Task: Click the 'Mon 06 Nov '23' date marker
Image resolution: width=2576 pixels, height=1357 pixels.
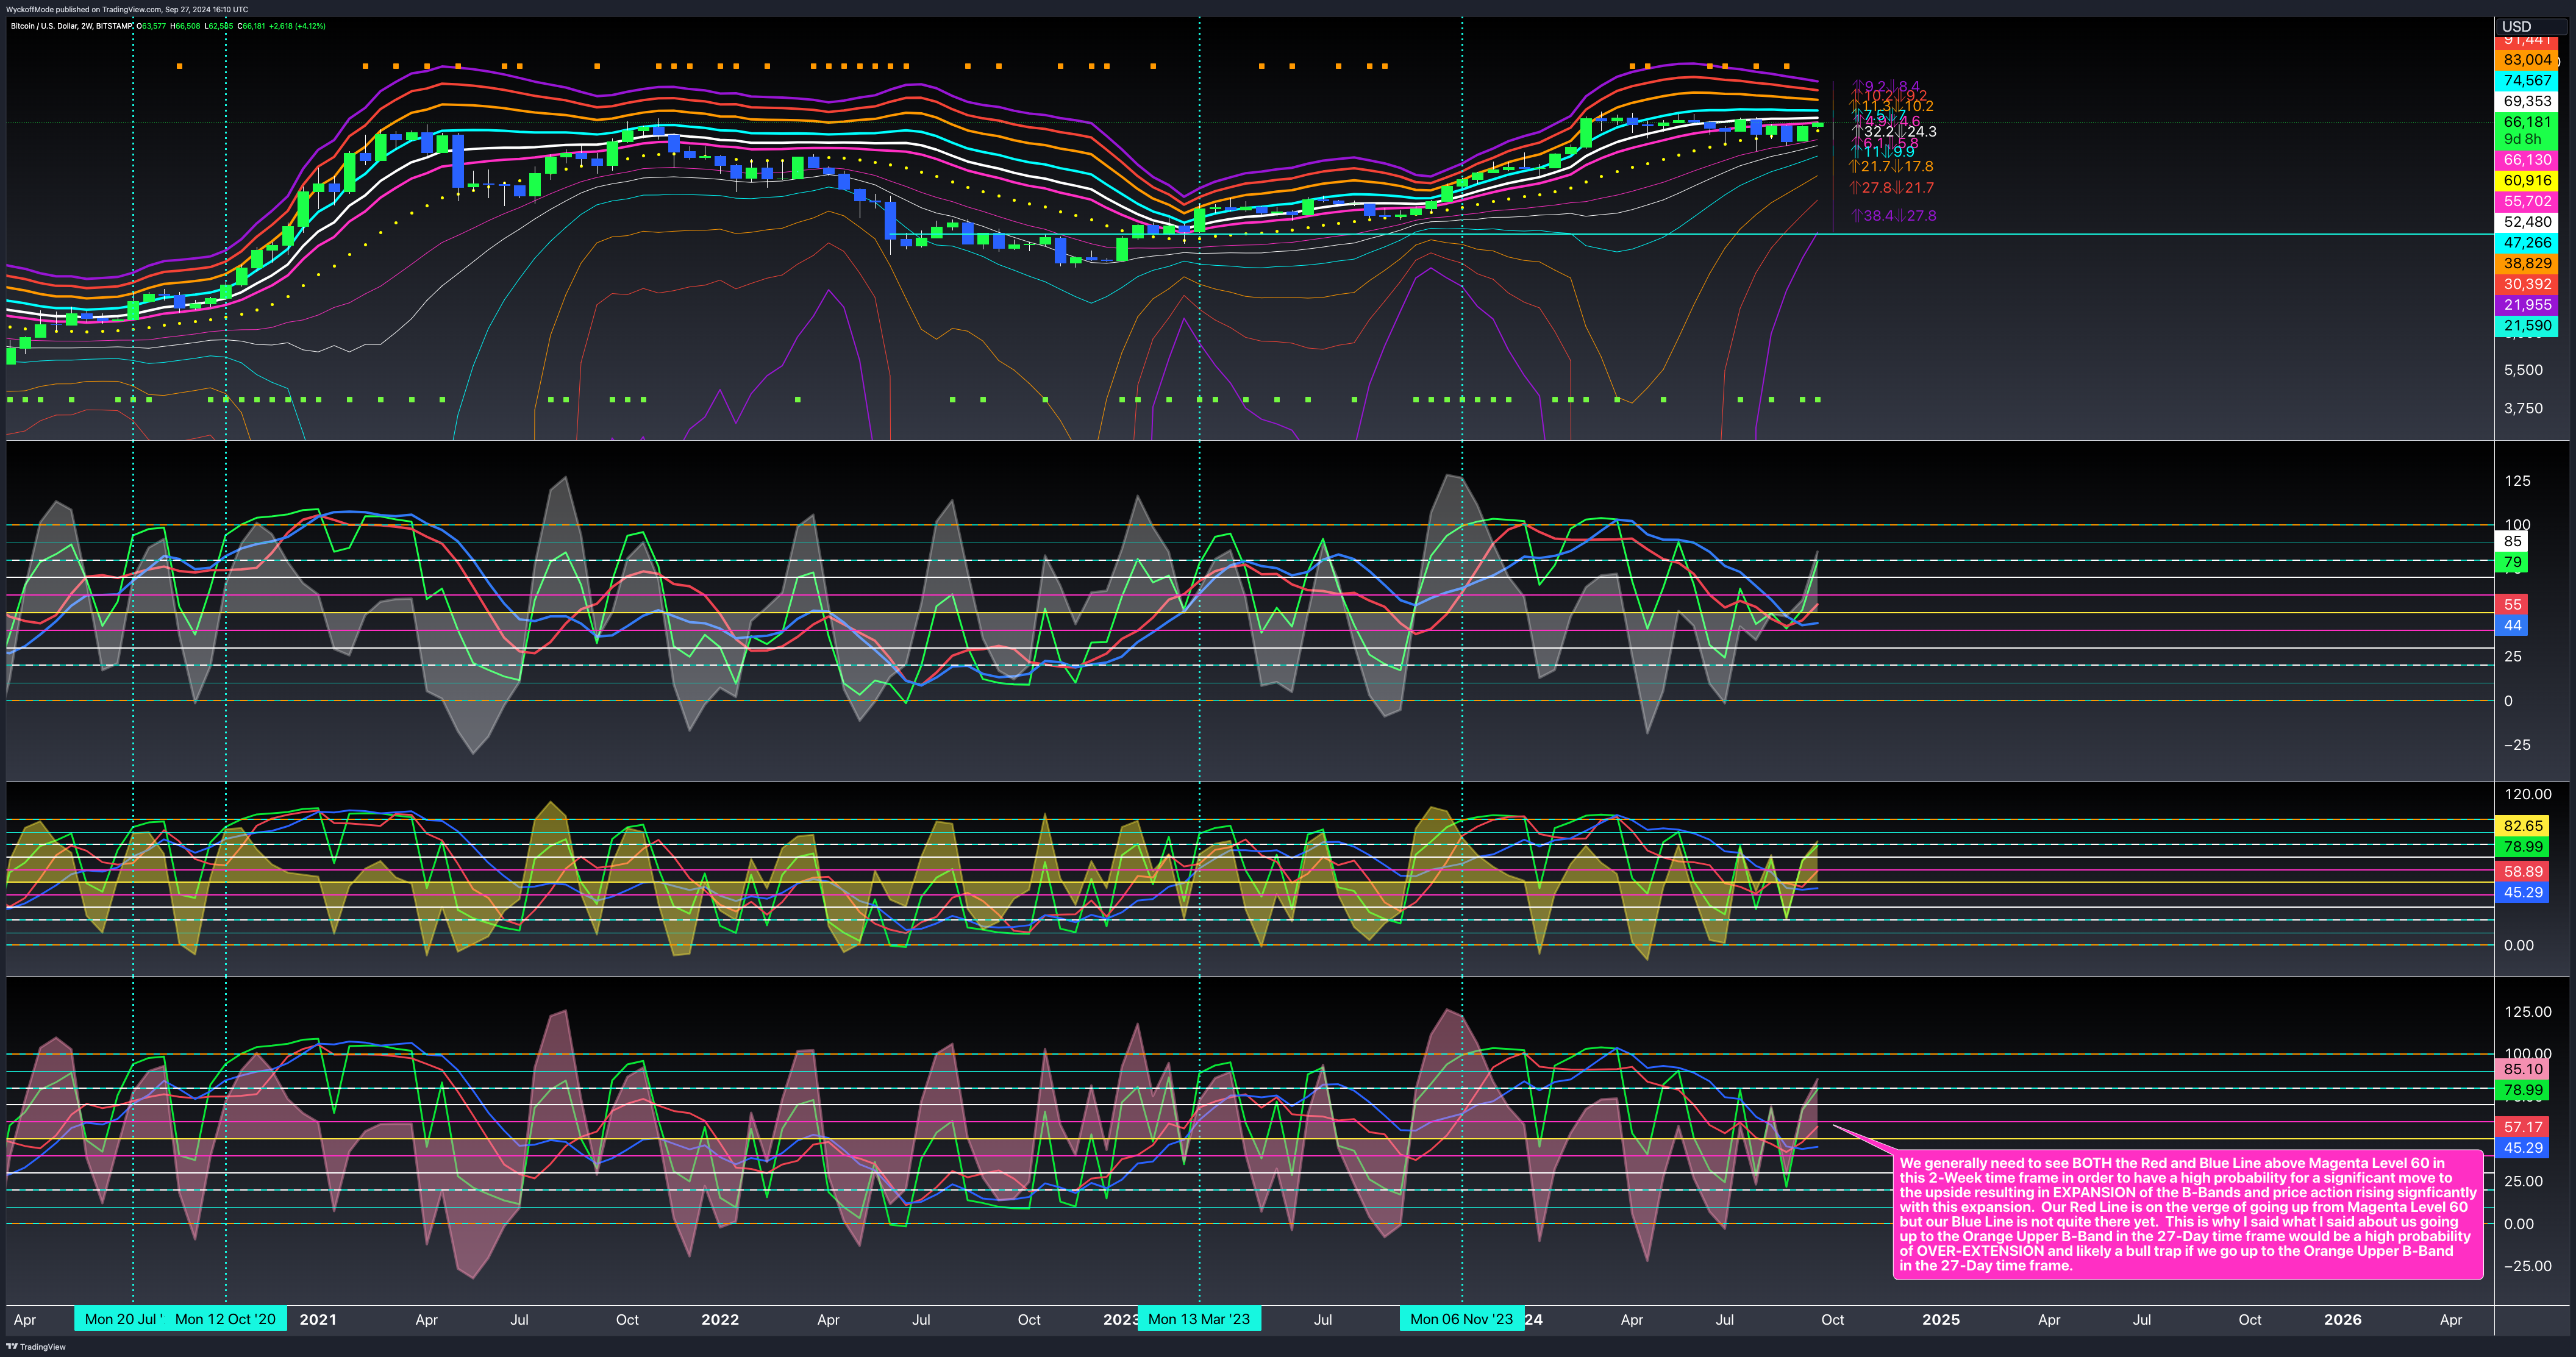Action: (x=1462, y=1319)
